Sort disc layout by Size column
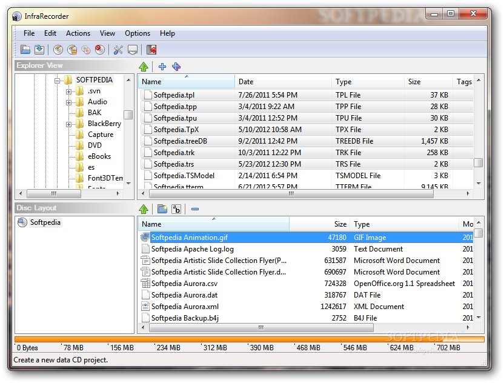 (x=319, y=224)
